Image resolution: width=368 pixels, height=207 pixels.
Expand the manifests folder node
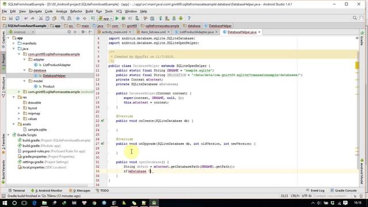[x=14, y=43]
